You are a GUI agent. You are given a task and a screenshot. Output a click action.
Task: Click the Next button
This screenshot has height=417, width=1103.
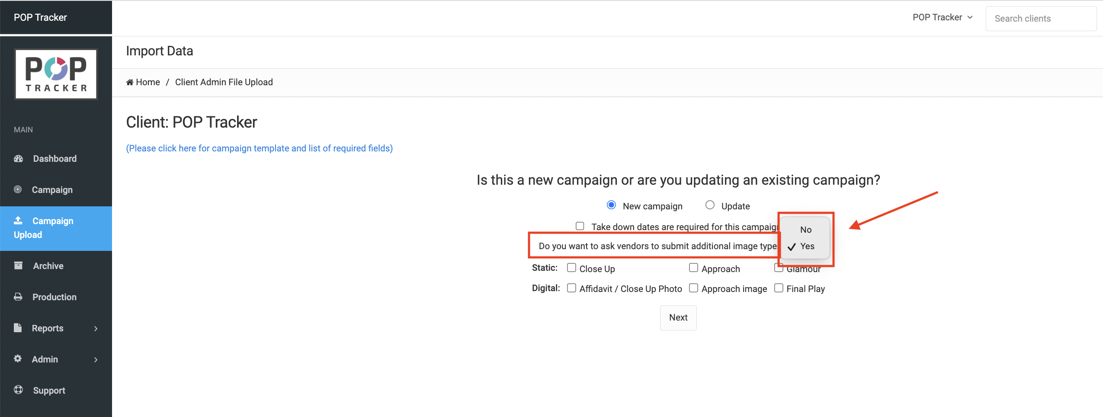tap(678, 318)
